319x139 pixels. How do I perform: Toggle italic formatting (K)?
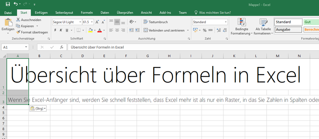[x=61, y=30]
